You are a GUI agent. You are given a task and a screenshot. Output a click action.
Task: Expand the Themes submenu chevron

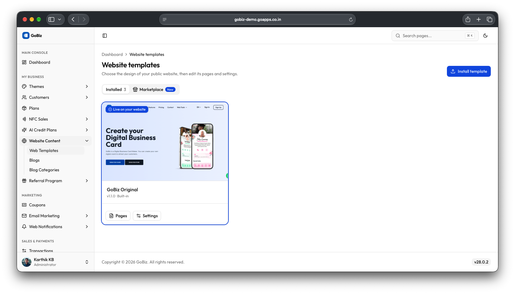coord(87,86)
